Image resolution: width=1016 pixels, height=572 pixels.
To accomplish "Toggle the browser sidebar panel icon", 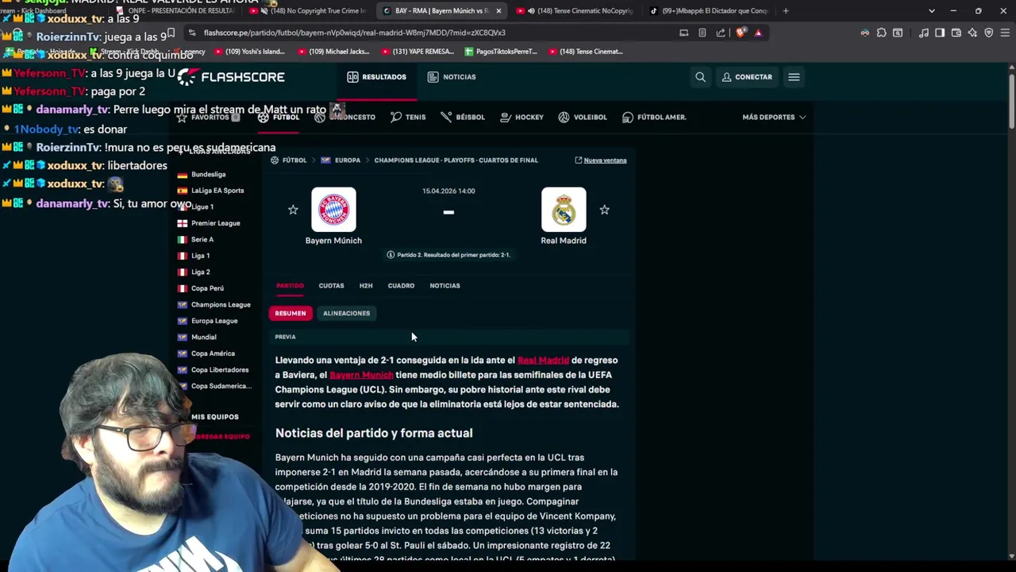I will coord(940,33).
